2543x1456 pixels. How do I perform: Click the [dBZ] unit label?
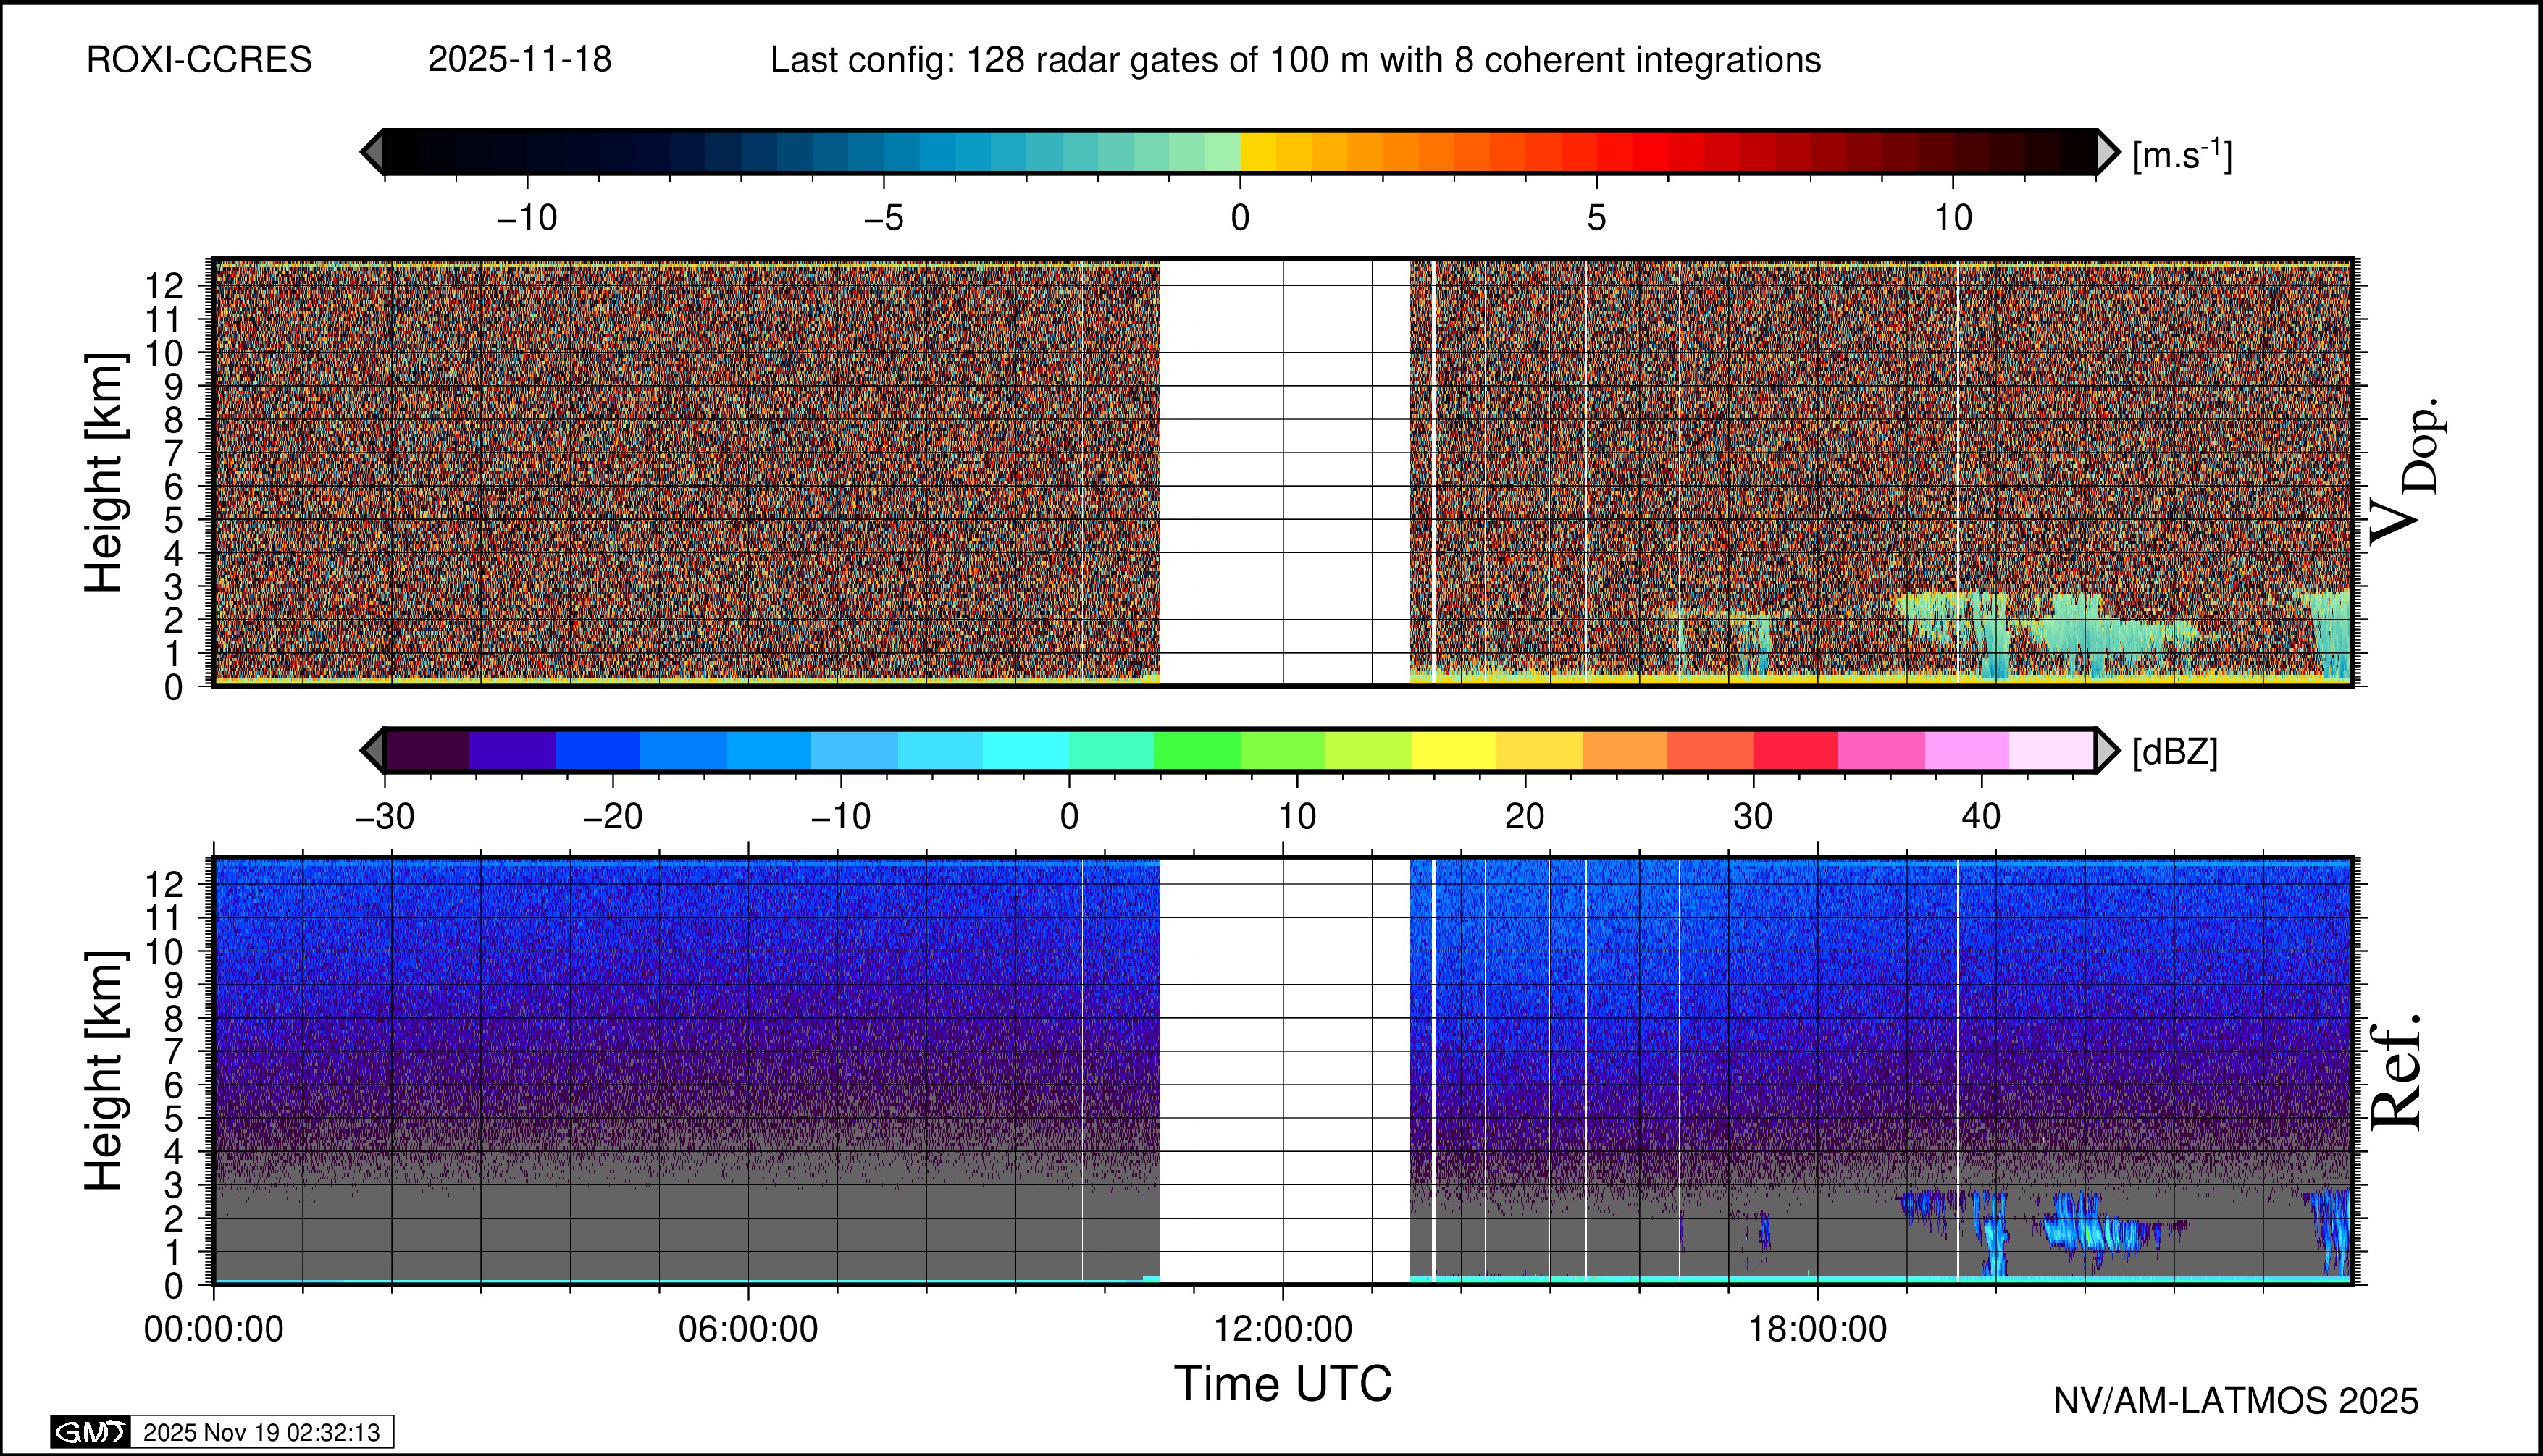(2175, 752)
